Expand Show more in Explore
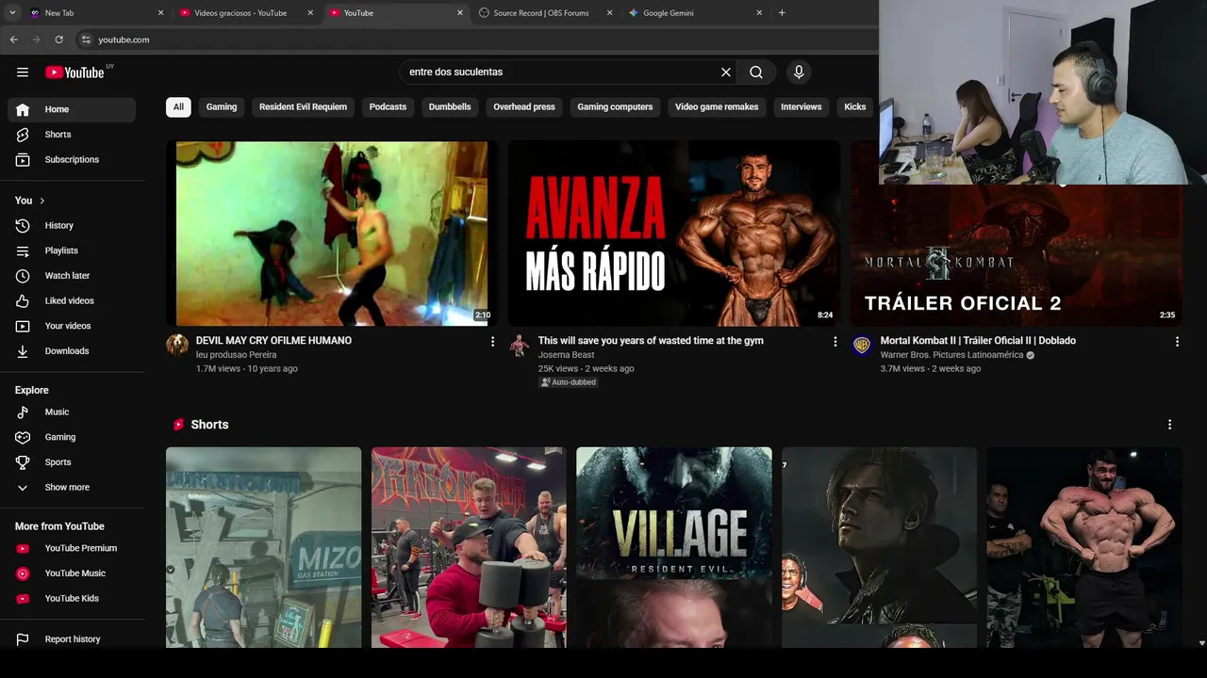 point(72,488)
